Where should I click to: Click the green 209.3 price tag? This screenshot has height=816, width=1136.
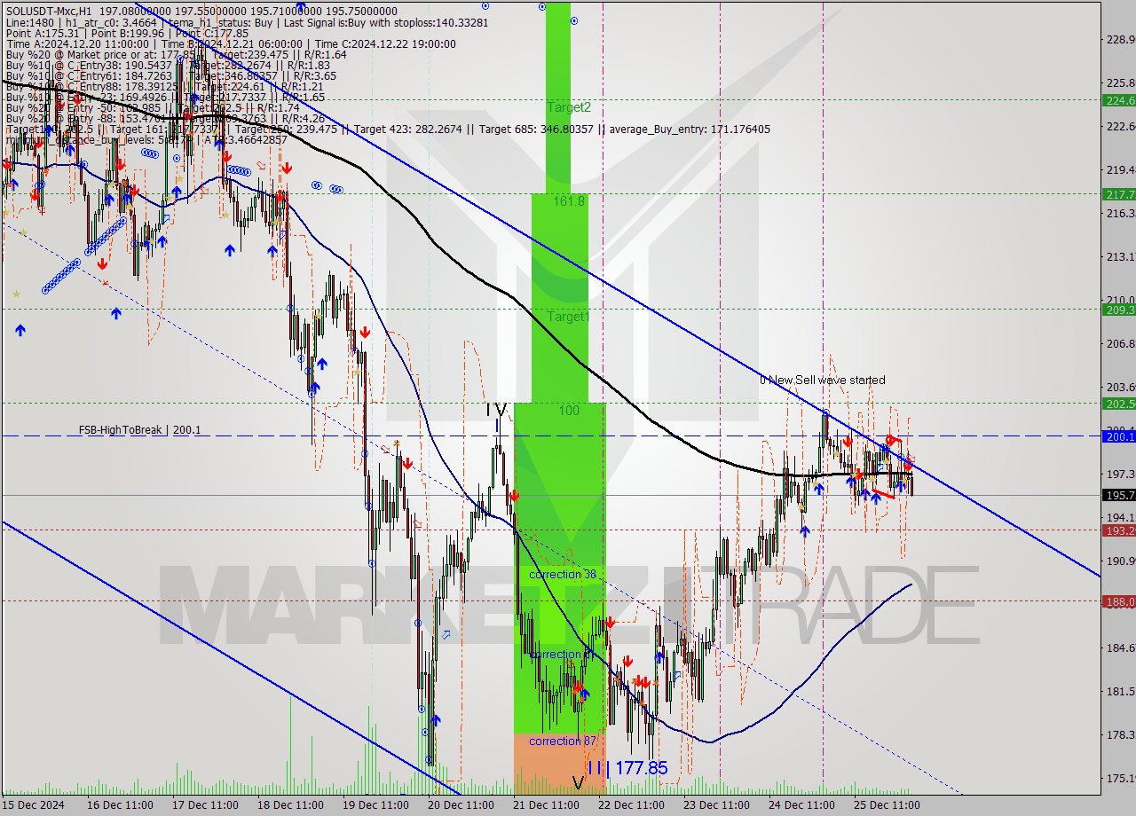(1118, 310)
